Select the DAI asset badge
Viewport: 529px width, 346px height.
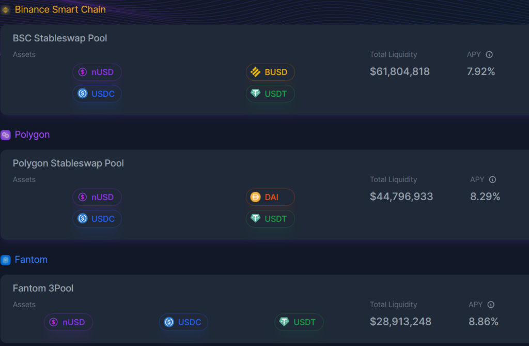(270, 197)
